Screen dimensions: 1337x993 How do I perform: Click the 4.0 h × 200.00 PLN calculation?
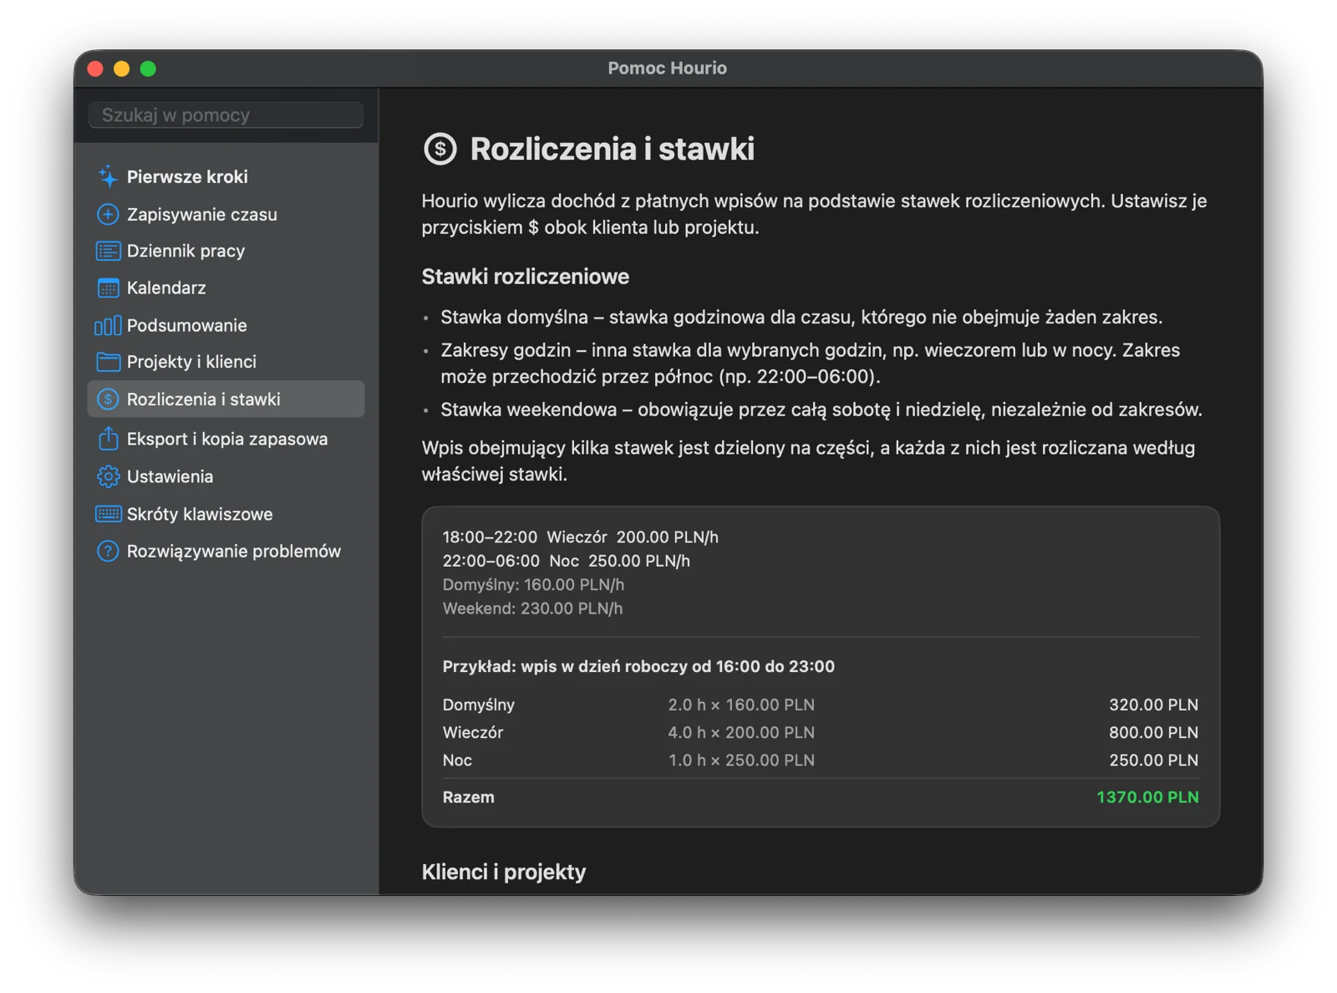[741, 732]
